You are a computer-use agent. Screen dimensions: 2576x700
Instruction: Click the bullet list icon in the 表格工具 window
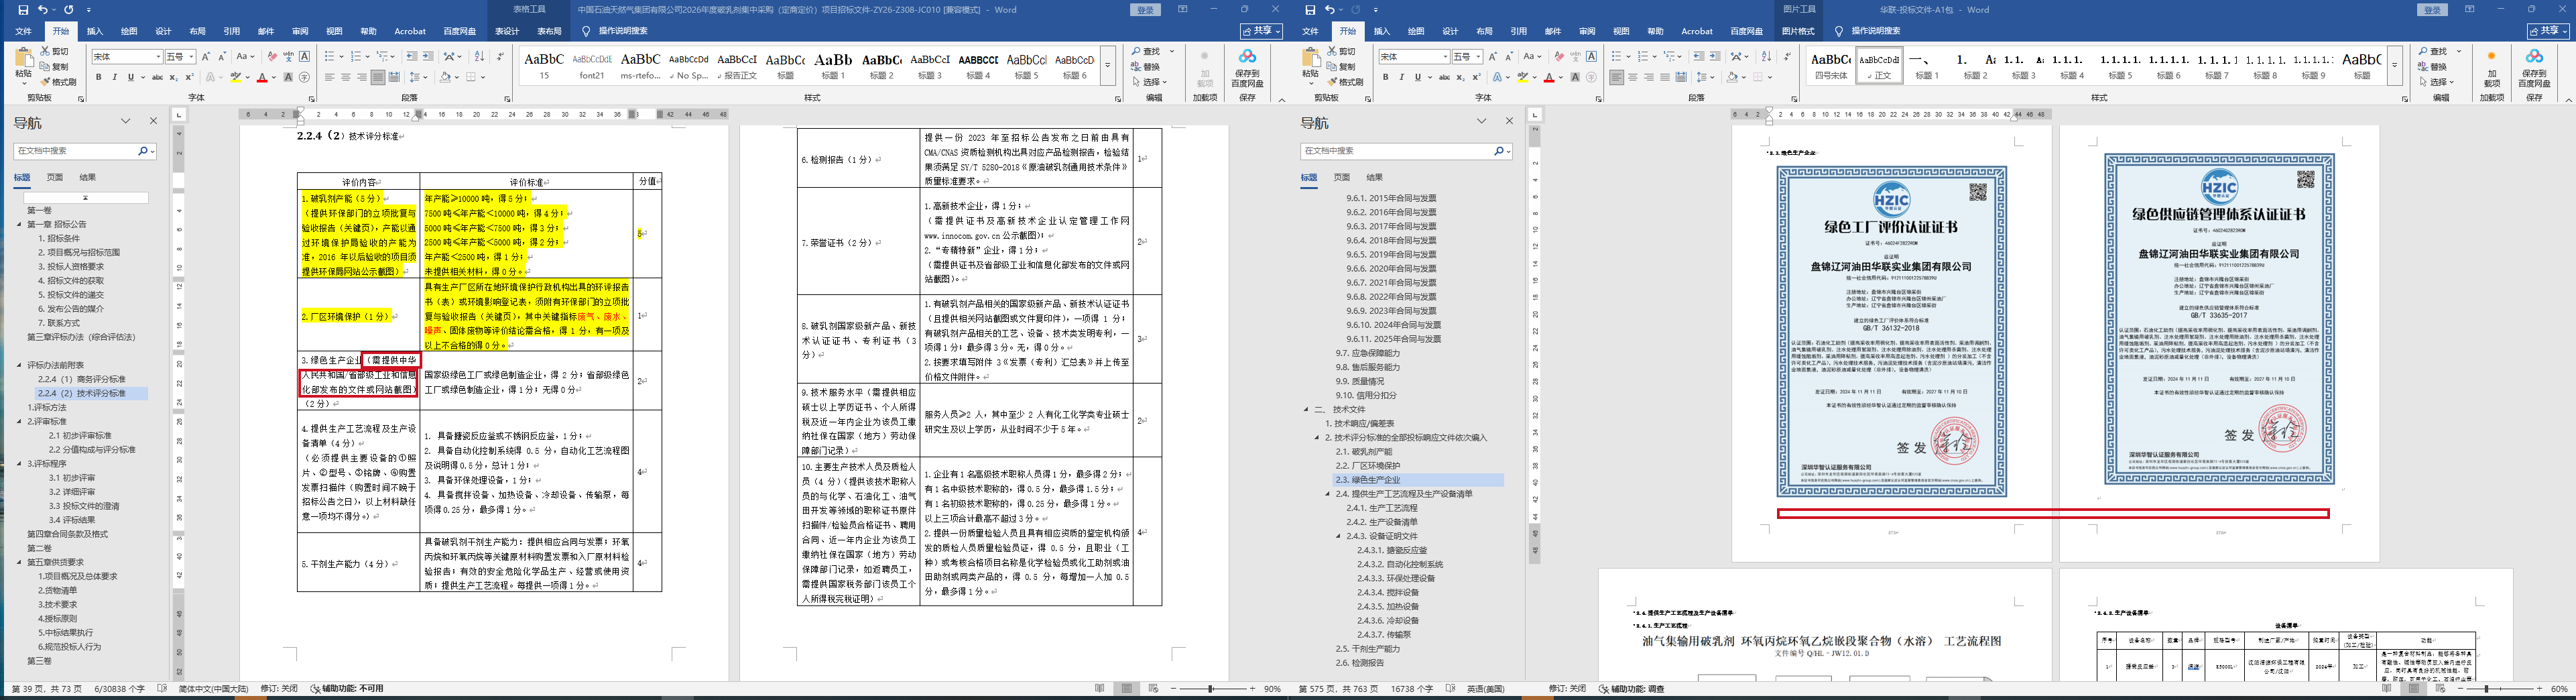click(329, 57)
